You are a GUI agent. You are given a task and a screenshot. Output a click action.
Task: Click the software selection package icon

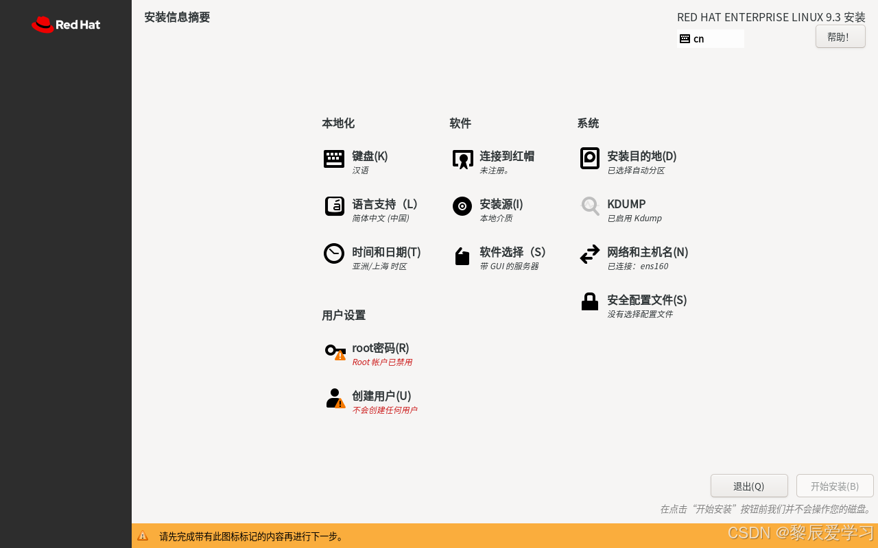[x=462, y=256]
